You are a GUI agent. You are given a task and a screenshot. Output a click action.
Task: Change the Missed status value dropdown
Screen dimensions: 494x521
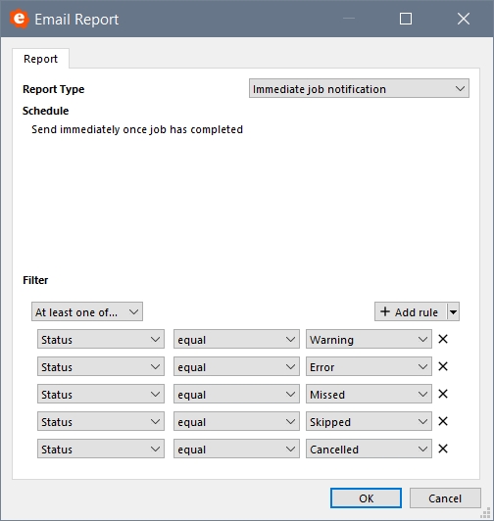point(369,394)
